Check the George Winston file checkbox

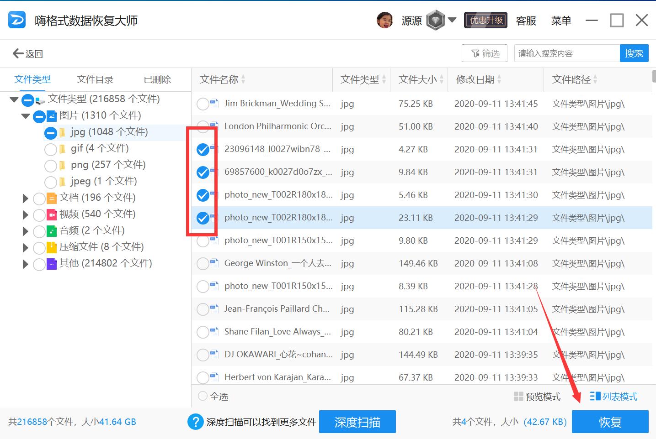tap(203, 264)
